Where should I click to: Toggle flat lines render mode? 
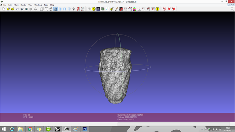tap(60, 9)
